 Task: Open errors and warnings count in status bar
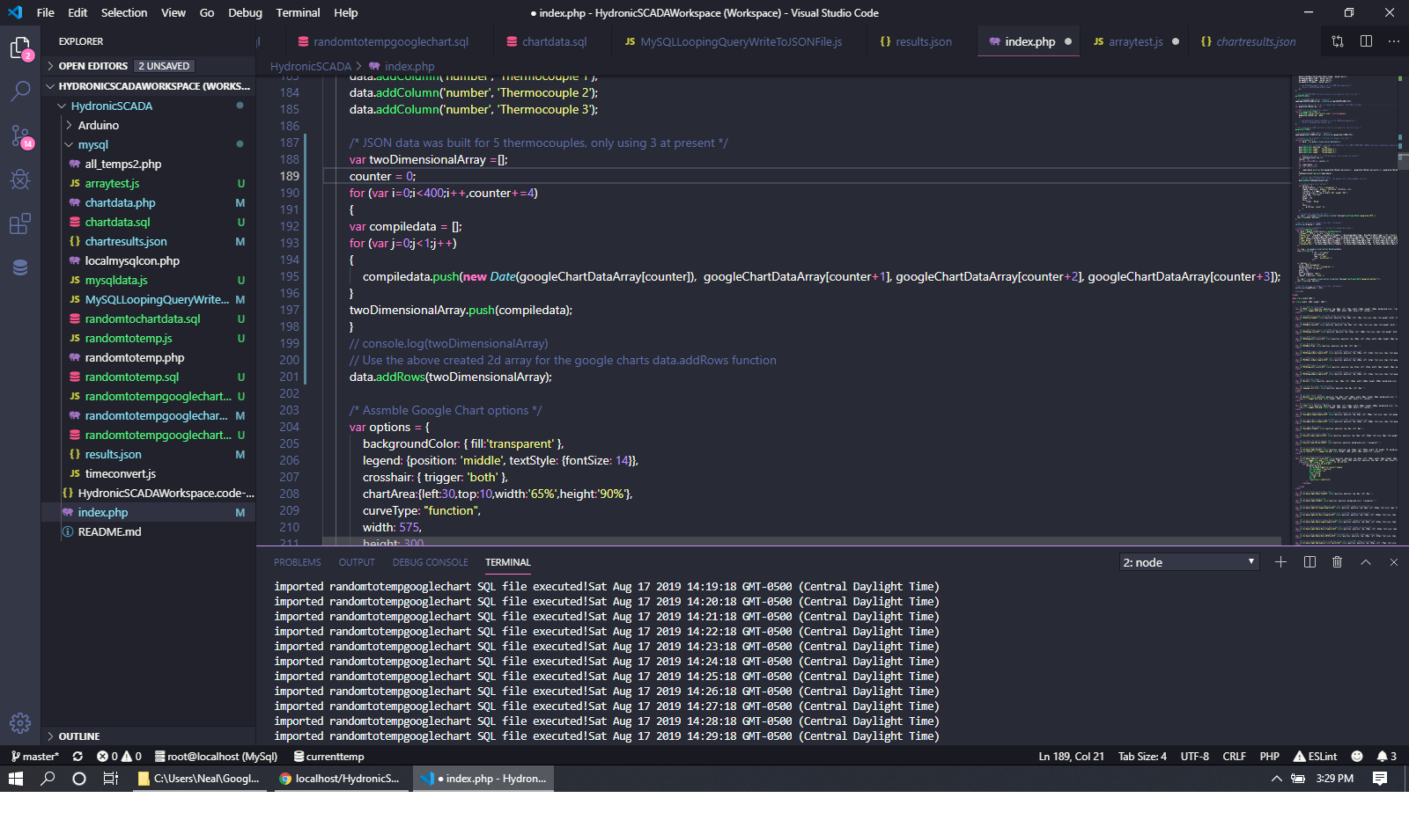tap(119, 757)
